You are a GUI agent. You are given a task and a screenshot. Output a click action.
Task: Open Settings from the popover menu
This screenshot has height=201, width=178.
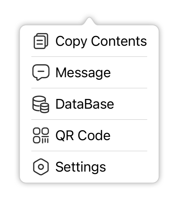pos(89,167)
